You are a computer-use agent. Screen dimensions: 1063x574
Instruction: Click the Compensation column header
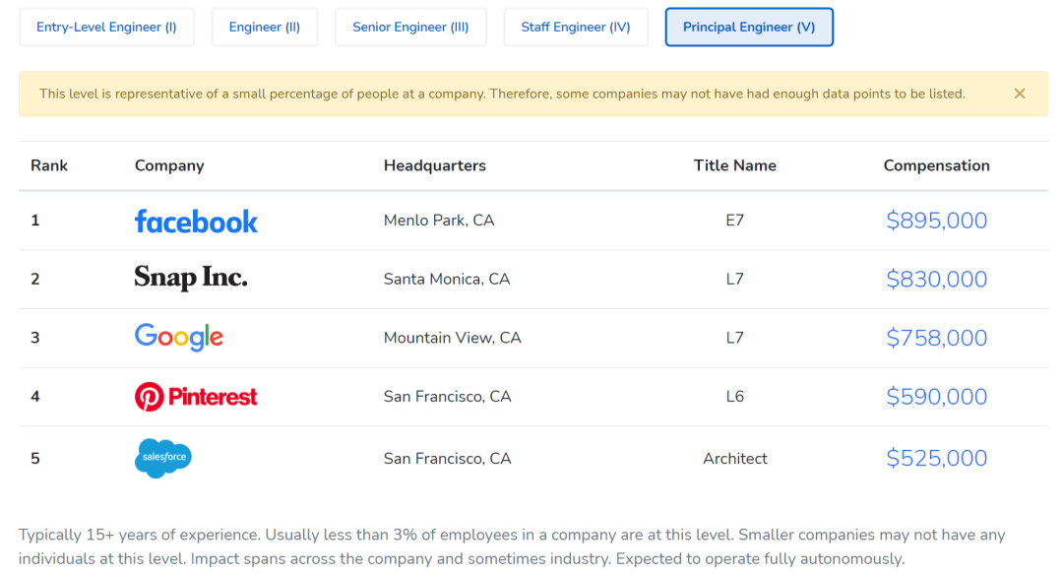[x=936, y=165]
